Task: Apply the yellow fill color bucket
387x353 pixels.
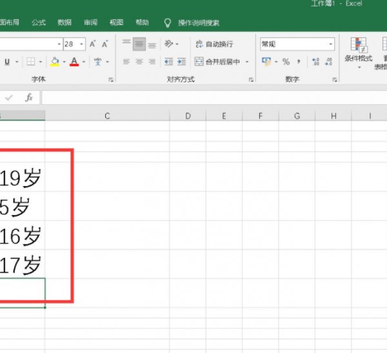Action: click(54, 62)
